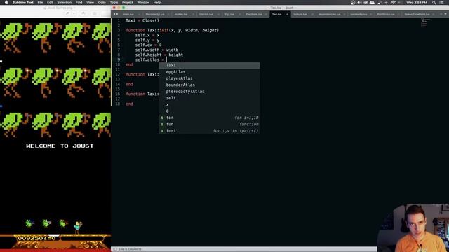Click the Preview share toolbar icon

click(x=94, y=13)
